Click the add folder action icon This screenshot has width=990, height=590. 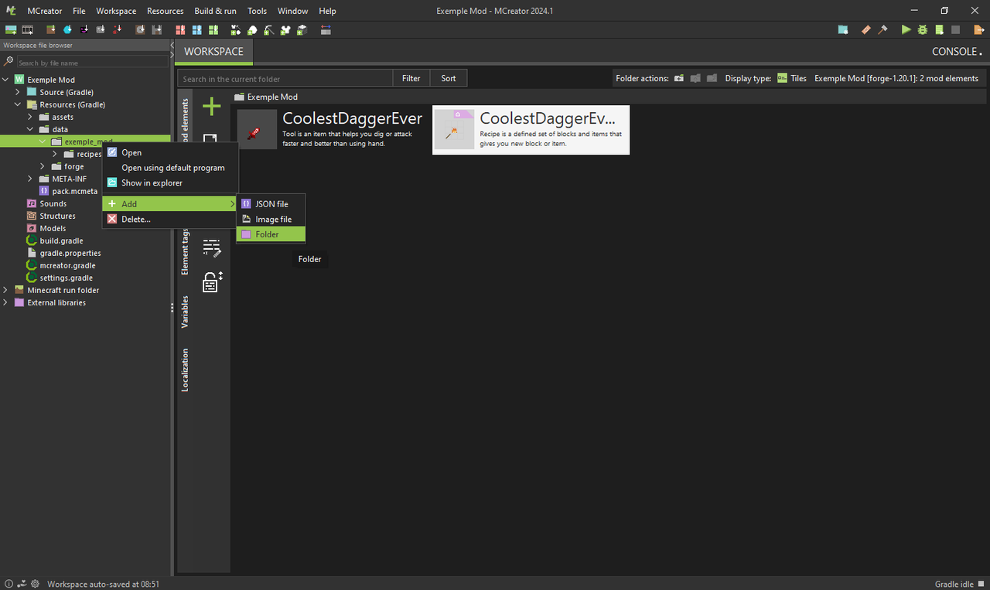click(x=678, y=78)
